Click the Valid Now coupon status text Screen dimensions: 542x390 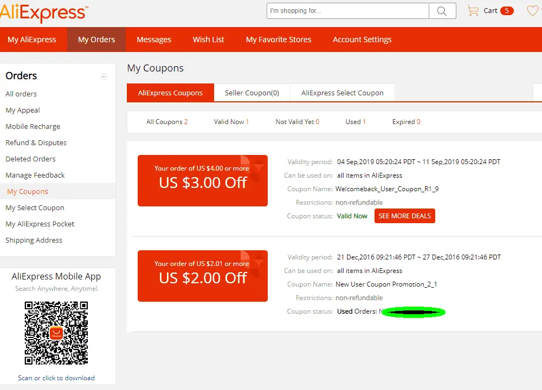coord(352,216)
